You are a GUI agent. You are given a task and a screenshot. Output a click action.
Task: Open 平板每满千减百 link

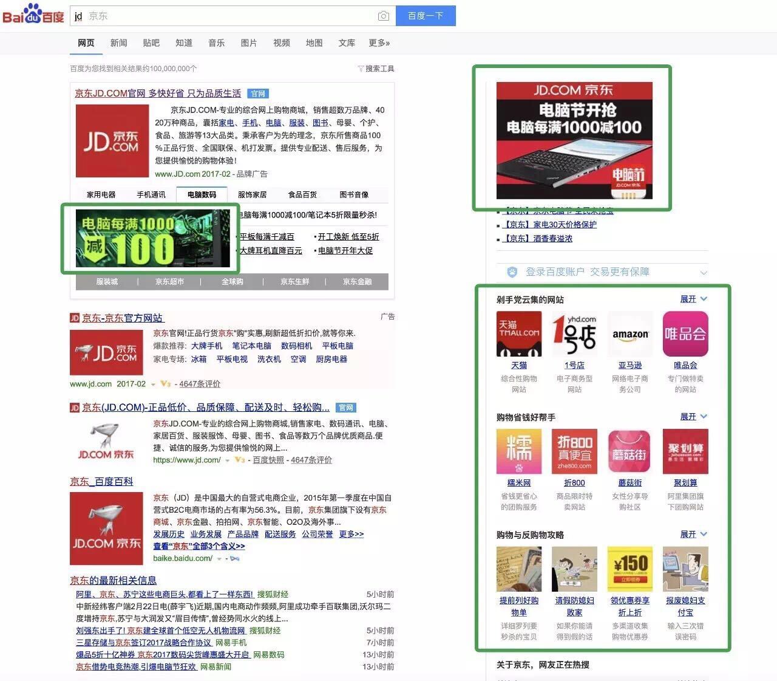[x=266, y=237]
